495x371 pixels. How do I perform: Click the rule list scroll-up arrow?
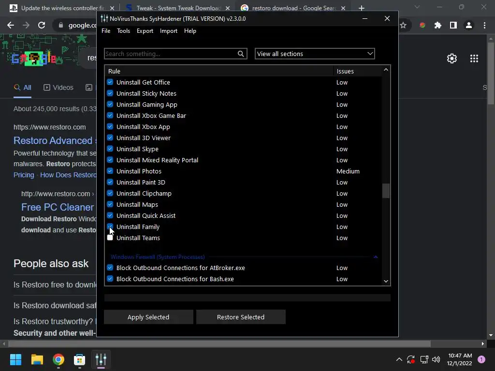(386, 70)
